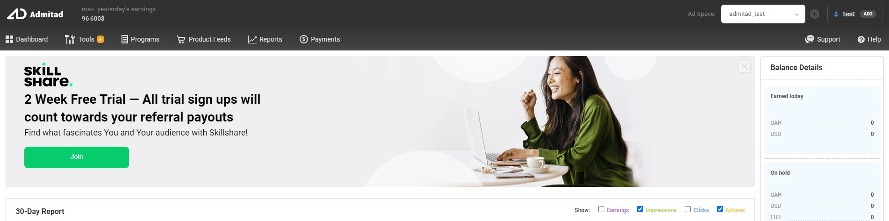The height and width of the screenshot is (221, 889).
Task: Open Help via the question mark icon
Action: (x=861, y=39)
